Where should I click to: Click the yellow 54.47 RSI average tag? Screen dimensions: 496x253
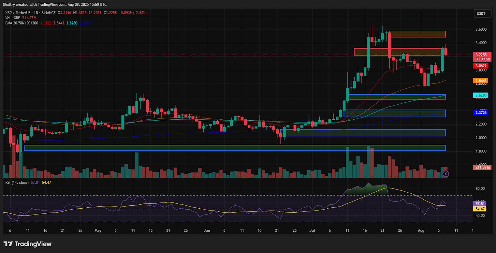coord(480,209)
